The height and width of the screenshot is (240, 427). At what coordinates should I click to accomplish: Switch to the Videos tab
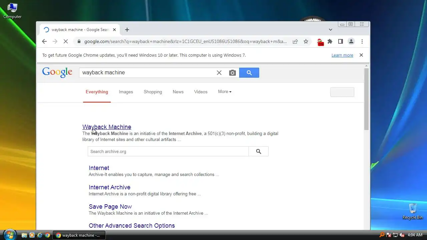click(201, 92)
